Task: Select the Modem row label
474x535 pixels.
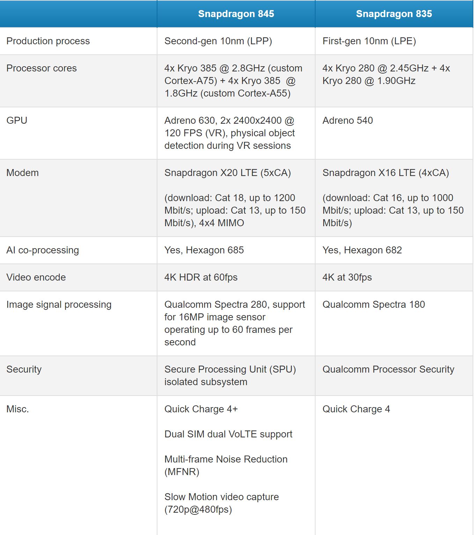Action: 23,173
